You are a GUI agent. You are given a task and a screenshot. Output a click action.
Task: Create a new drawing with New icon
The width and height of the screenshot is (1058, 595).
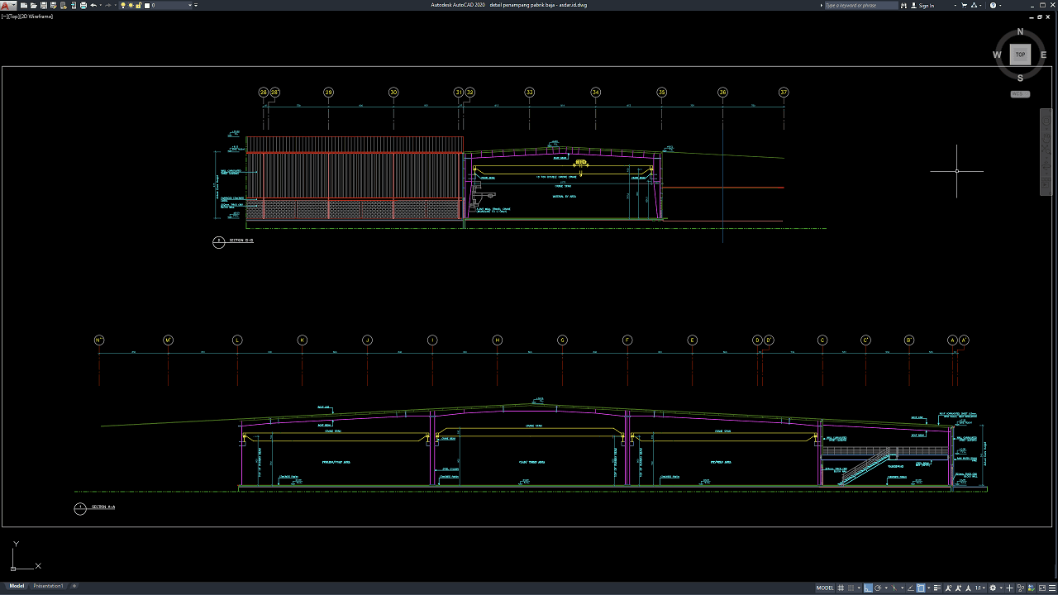24,5
